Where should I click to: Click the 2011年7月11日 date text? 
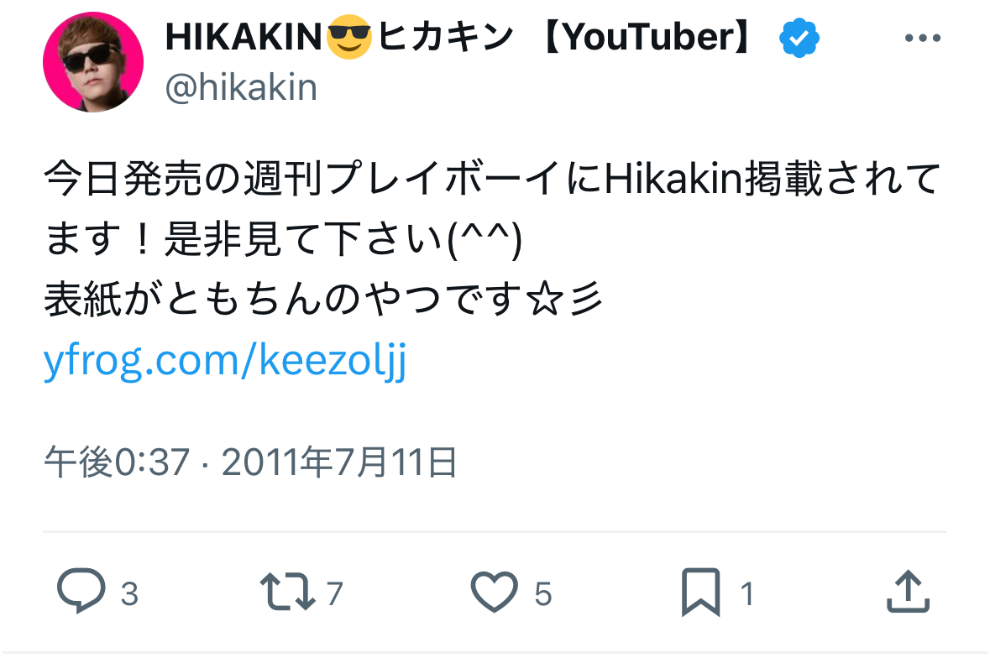pos(339,462)
